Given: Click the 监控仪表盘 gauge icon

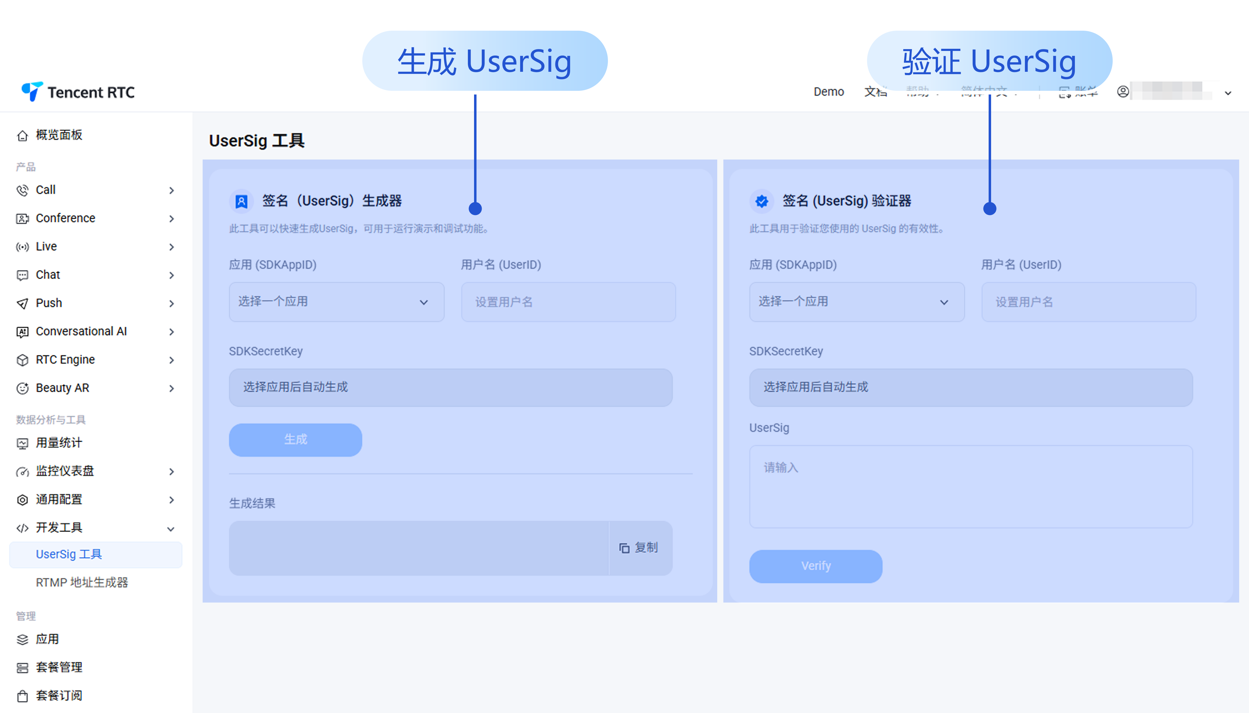Looking at the screenshot, I should pos(22,472).
